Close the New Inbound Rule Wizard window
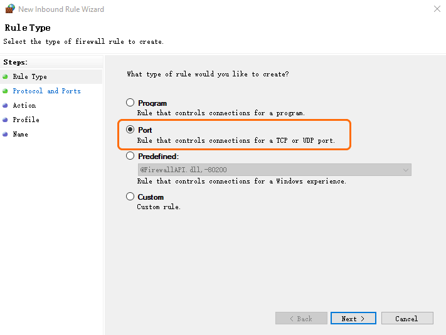 (437, 9)
